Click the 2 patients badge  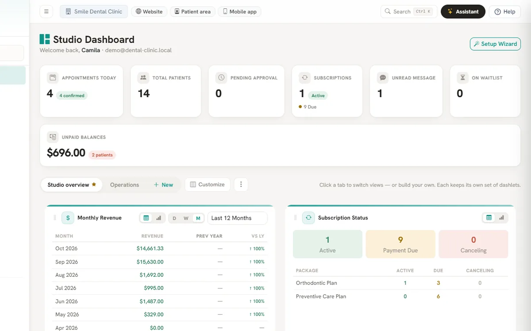pos(102,155)
